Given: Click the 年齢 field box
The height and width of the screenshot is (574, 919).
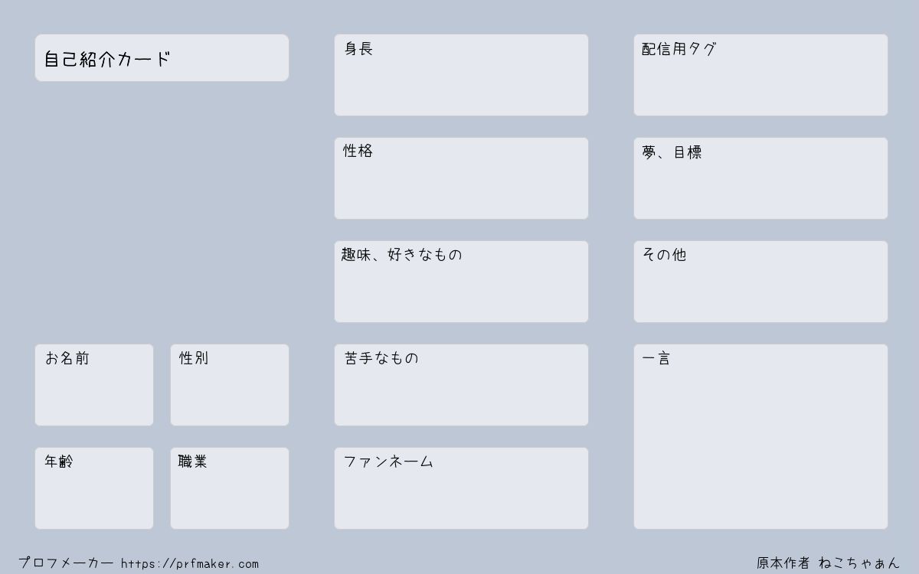Looking at the screenshot, I should [94, 488].
